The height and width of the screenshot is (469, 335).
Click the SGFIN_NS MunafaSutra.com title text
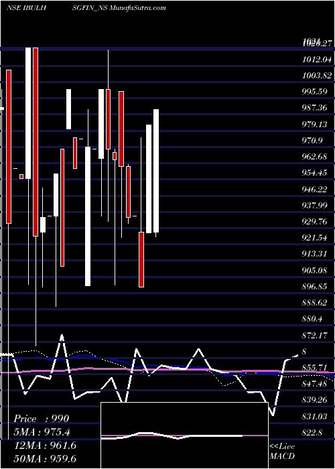119,8
